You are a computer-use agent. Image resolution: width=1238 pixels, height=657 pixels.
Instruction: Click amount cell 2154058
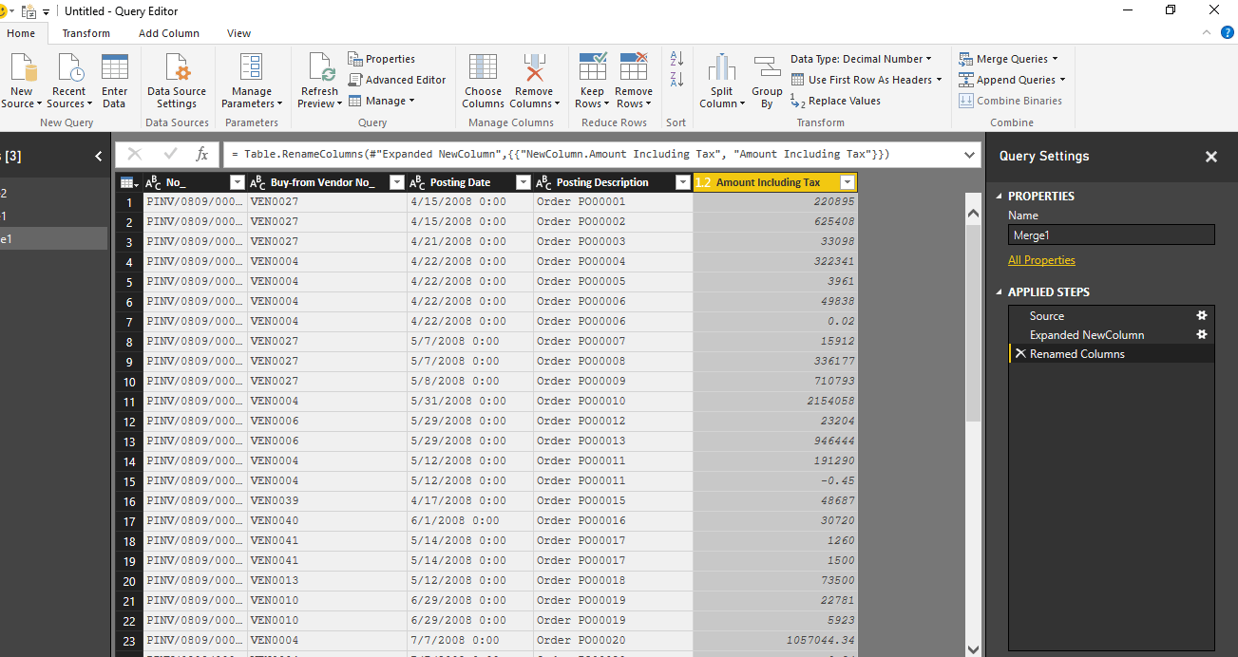pos(775,402)
